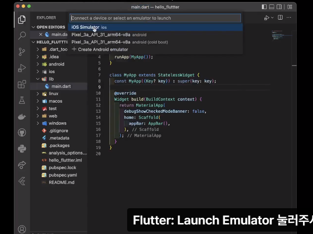Toggle primary sidebar layout icon in title bar
Viewport: 313px width, 234px height.
(x=264, y=7)
